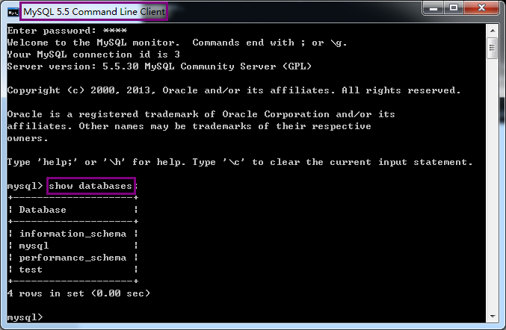Screen dimensions: 506x330
Task: Click the 'show databases' command text
Action: tap(90, 186)
